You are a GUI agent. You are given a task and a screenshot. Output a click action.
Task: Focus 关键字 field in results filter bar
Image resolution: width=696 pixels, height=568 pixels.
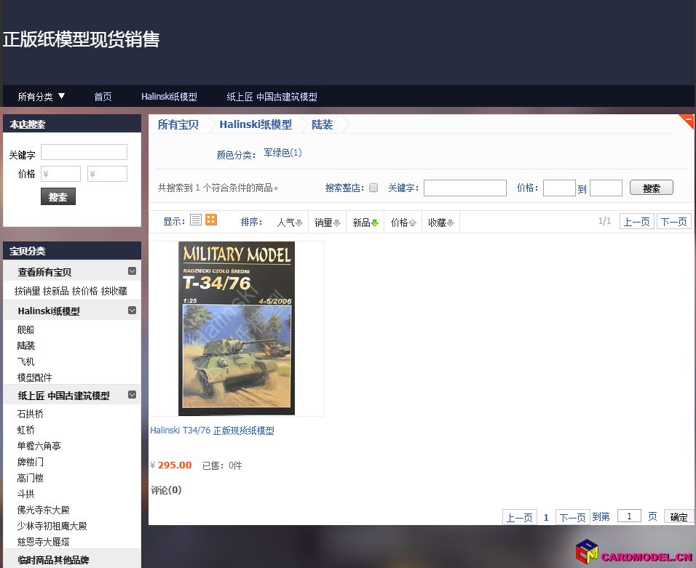pos(465,188)
